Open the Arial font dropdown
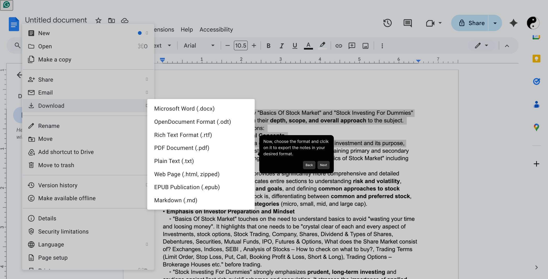 pyautogui.click(x=199, y=45)
